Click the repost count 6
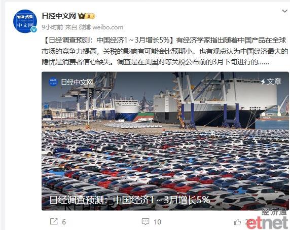The image size is (290, 230). coord(64,222)
